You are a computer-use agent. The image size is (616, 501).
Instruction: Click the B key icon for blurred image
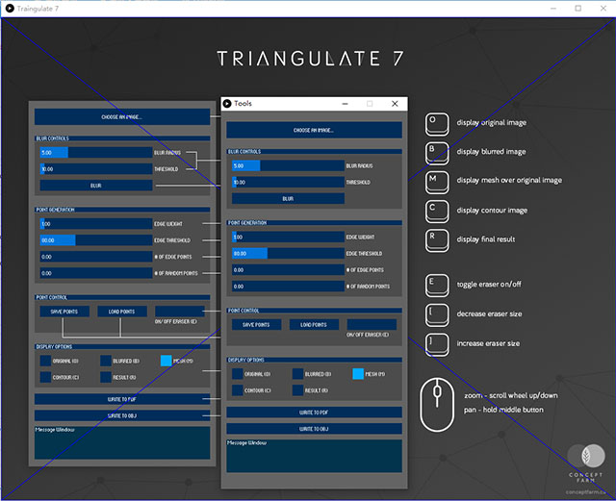(x=437, y=153)
